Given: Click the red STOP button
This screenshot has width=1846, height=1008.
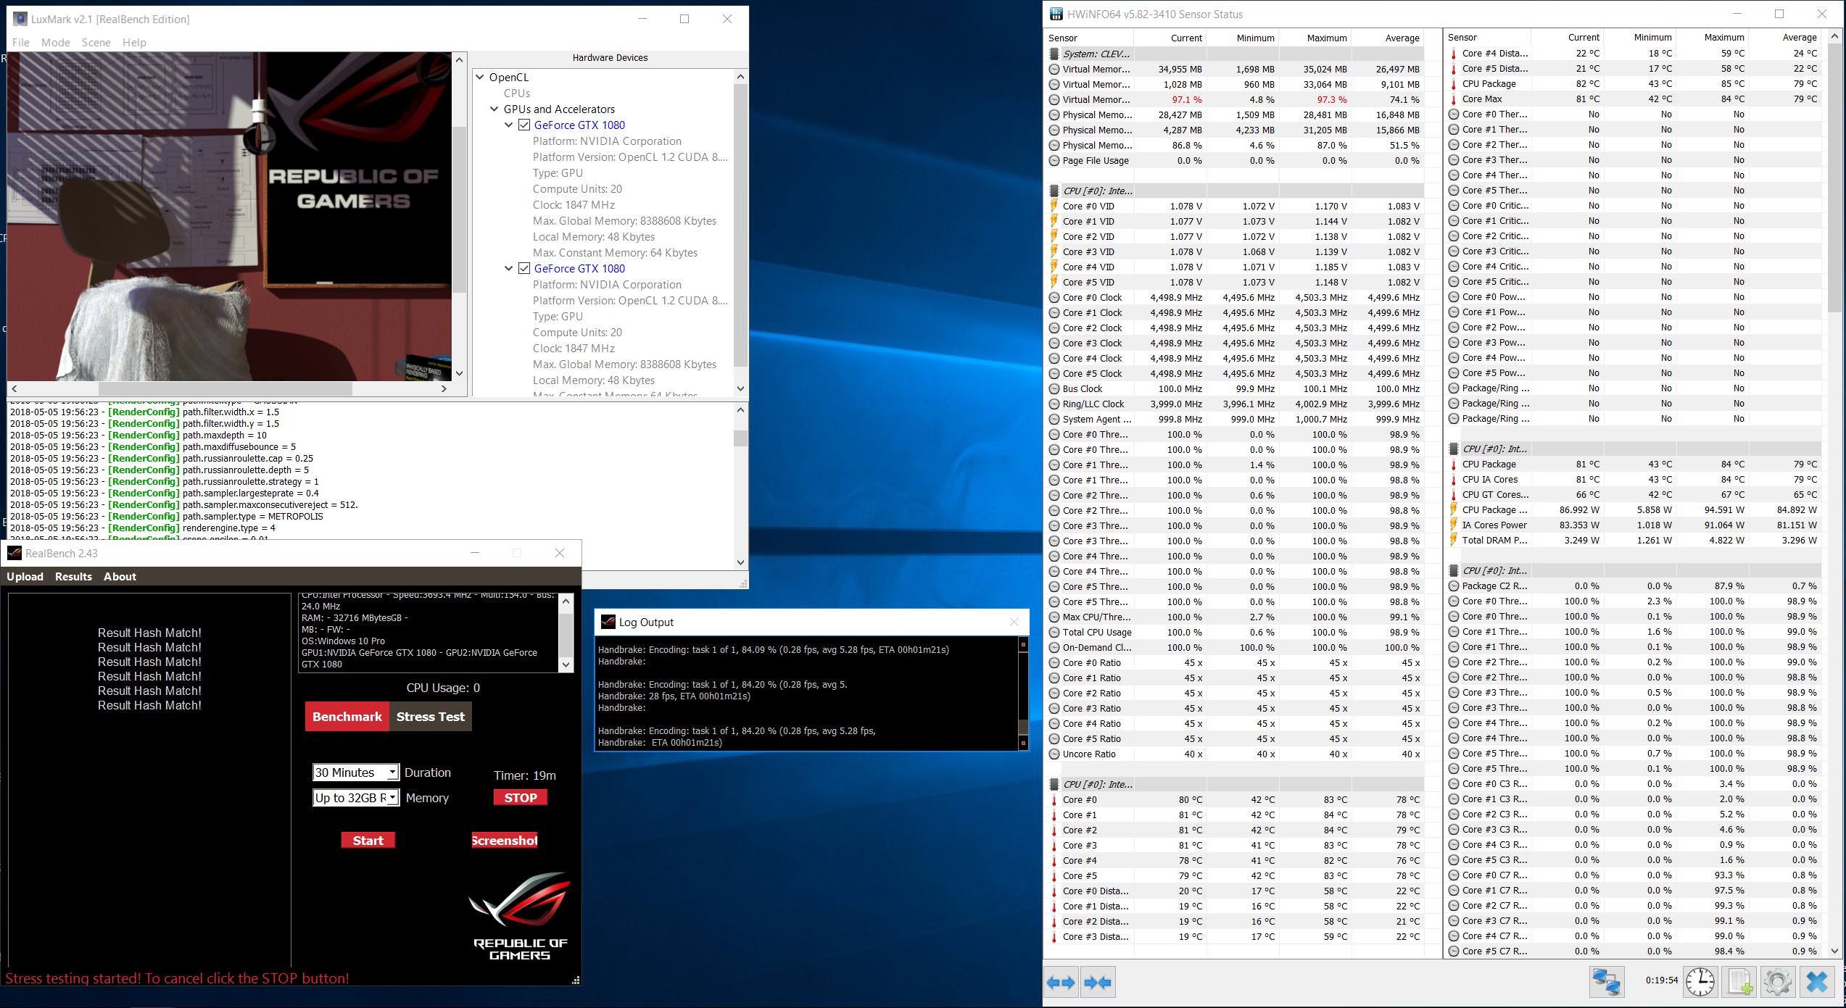Looking at the screenshot, I should click(521, 798).
